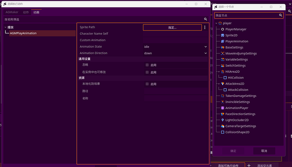Click the LightOccluder2D node icon
This screenshot has height=167, width=292.
(x=223, y=120)
